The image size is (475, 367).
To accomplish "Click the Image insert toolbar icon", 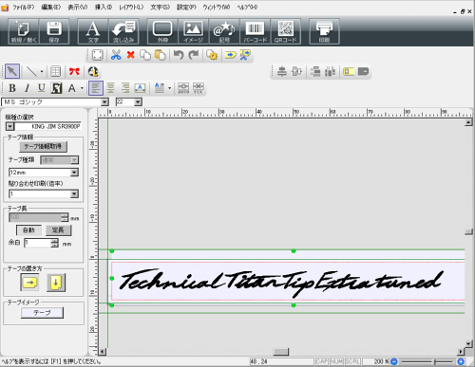I will coord(193,31).
